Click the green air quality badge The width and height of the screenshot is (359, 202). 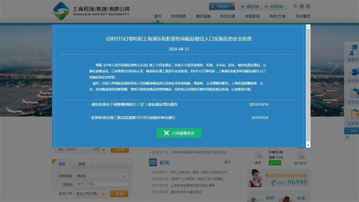(274, 163)
